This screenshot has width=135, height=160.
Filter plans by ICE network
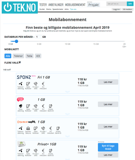38,56
